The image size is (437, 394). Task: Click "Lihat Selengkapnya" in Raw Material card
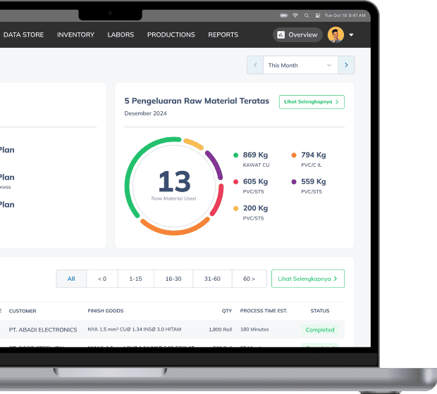point(312,102)
